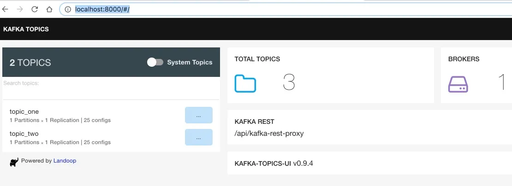Reload the page with the refresh icon

pyautogui.click(x=35, y=9)
